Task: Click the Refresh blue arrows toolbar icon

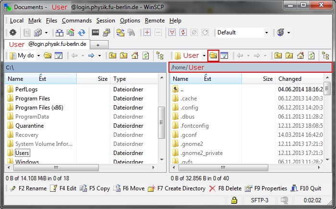Action: point(82,33)
